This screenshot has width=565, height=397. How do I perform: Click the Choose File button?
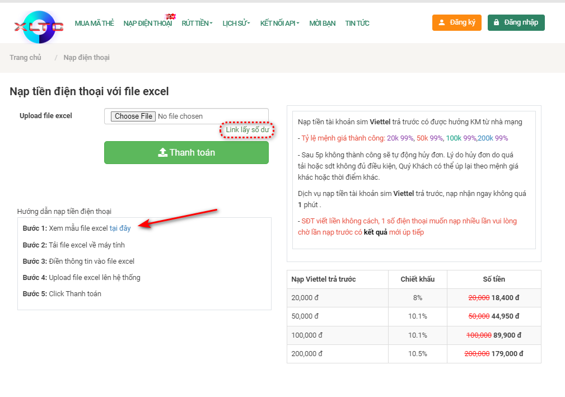point(133,116)
